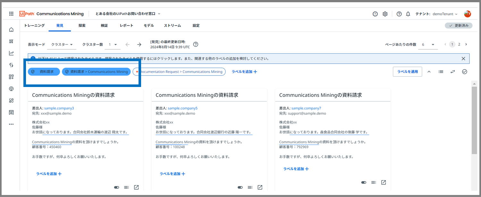This screenshot has width=481, height=197.
Task: Switch to the ストリーム tab
Action: click(x=173, y=26)
